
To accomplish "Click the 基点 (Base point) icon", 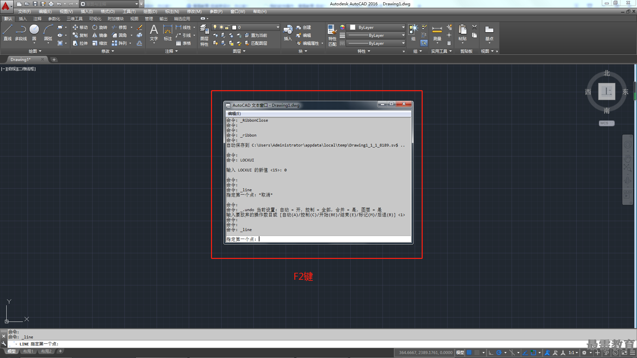I will (489, 32).
